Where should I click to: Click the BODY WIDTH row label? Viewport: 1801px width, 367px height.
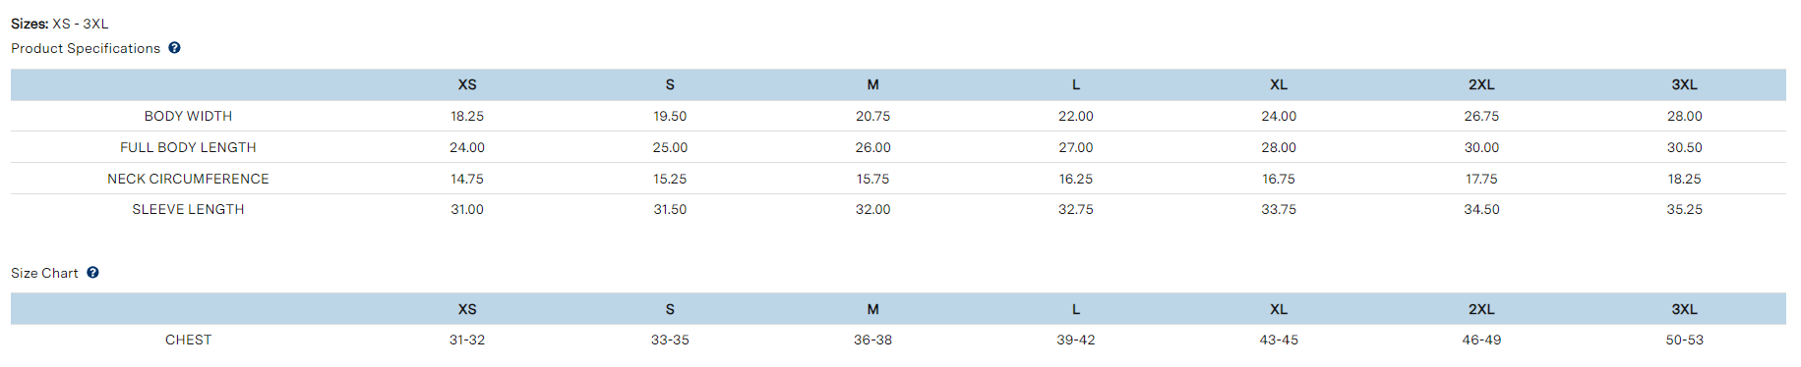coord(188,116)
